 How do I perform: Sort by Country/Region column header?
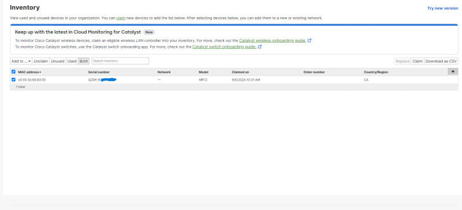coord(376,72)
